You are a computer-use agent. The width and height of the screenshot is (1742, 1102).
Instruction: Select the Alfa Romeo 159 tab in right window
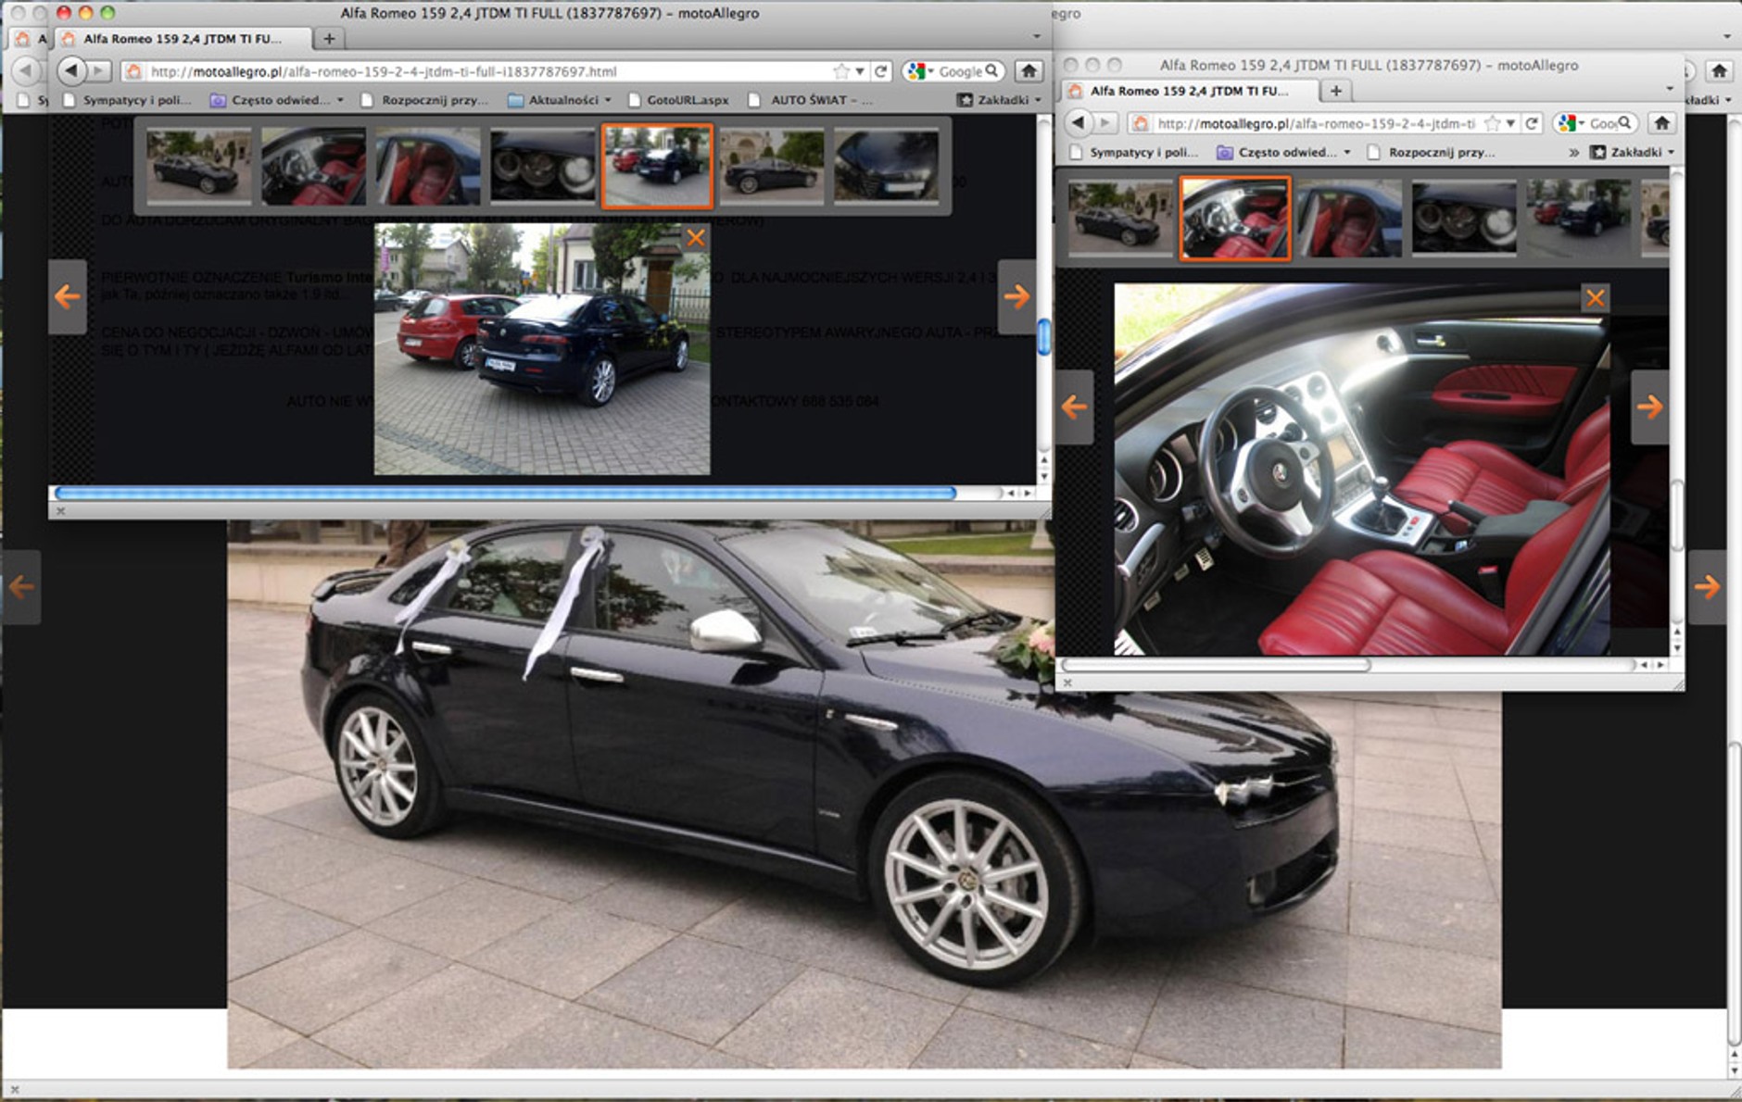[1189, 91]
